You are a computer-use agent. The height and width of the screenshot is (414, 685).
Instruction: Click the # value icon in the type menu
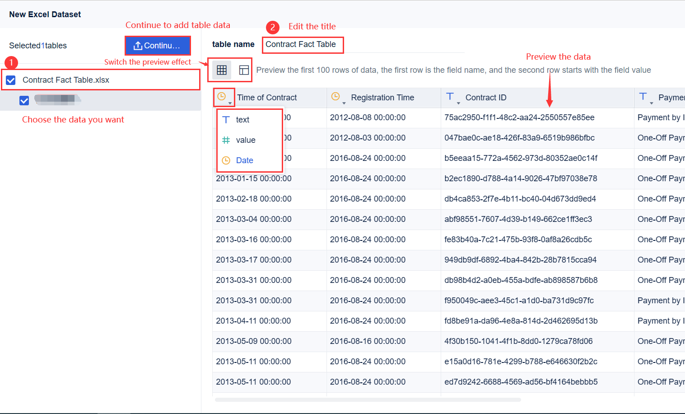226,140
